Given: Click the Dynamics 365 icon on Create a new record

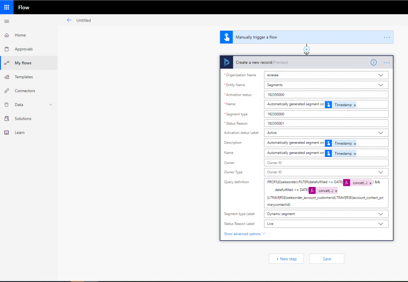Looking at the screenshot, I should 226,62.
